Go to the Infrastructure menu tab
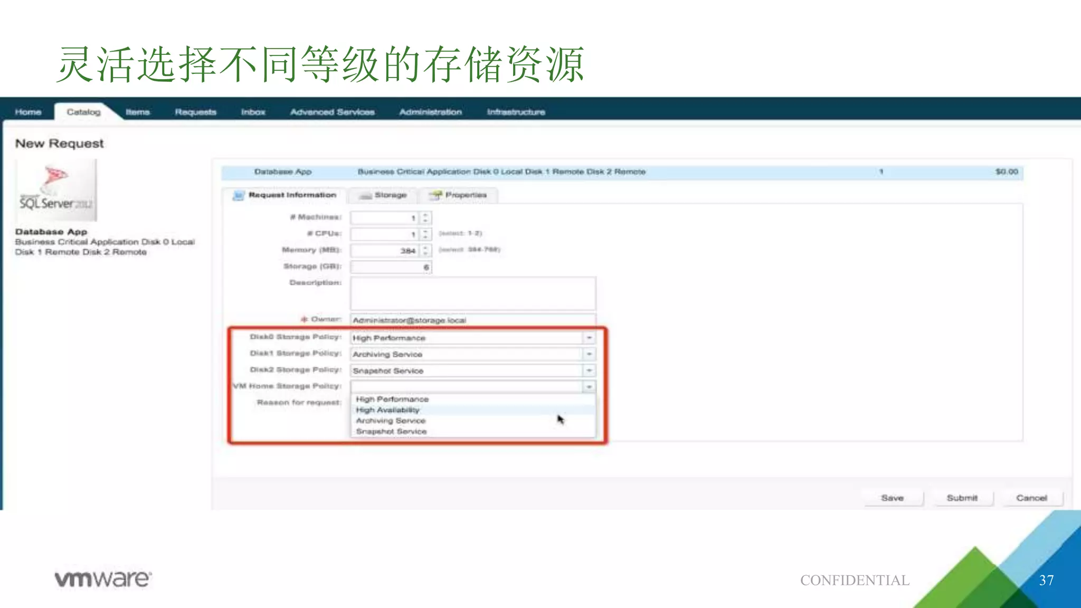This screenshot has width=1081, height=608. pyautogui.click(x=516, y=112)
